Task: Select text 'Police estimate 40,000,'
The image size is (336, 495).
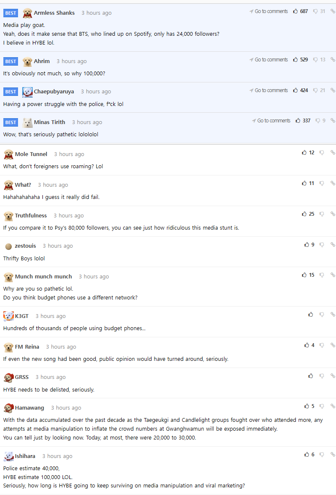Action: 31,469
